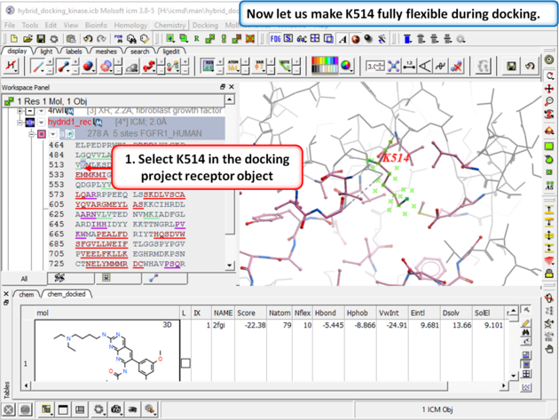Open the Docking menu
Viewport: 559px width, 420px height.
205,26
